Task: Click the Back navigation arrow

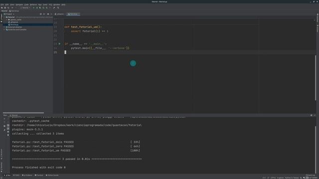Action: pos(12,8)
